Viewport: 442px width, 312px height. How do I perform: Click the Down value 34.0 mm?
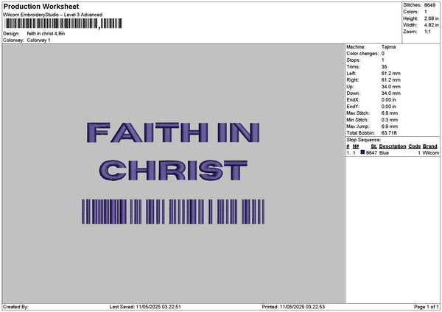[x=390, y=93]
